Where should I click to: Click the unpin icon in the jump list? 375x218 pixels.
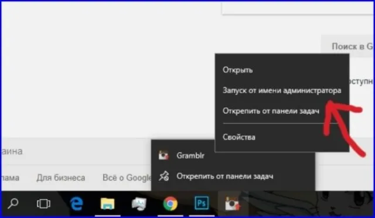[164, 176]
